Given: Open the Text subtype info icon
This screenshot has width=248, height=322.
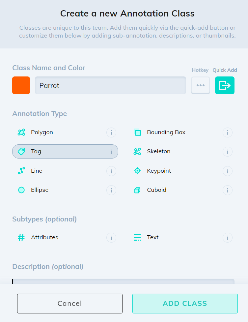Looking at the screenshot, I should click(227, 238).
